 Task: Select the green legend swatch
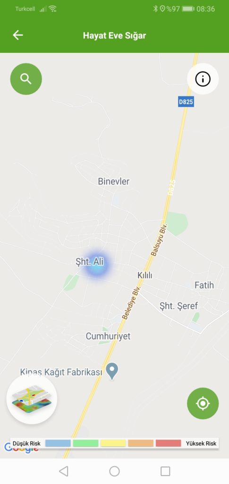click(x=85, y=443)
